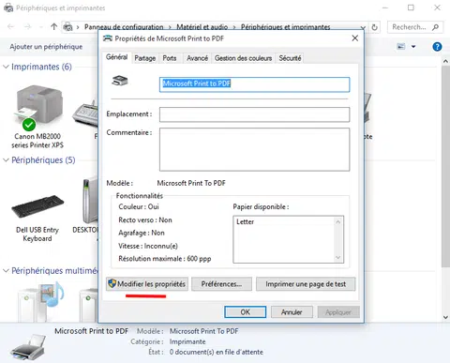Click the Agrafage : Non text
The width and height of the screenshot is (450, 363).
click(142, 233)
